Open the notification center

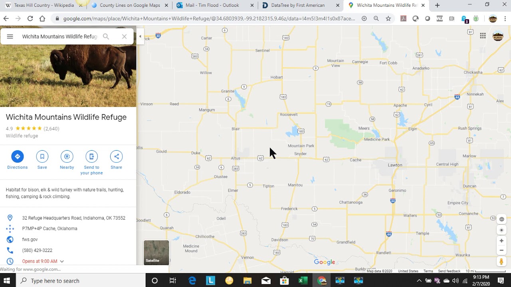coord(501,281)
